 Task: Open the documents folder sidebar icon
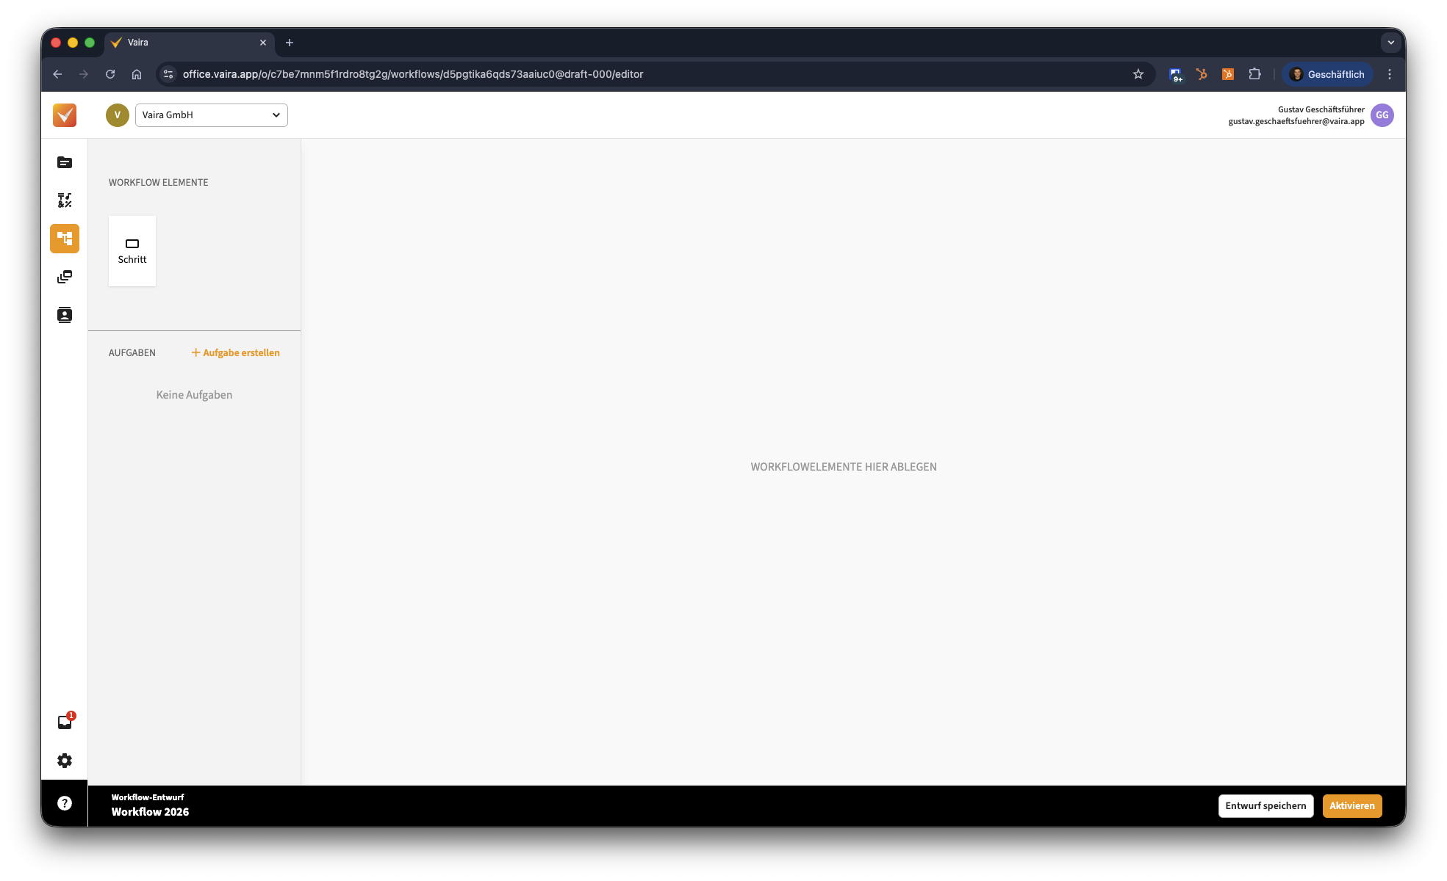click(65, 162)
